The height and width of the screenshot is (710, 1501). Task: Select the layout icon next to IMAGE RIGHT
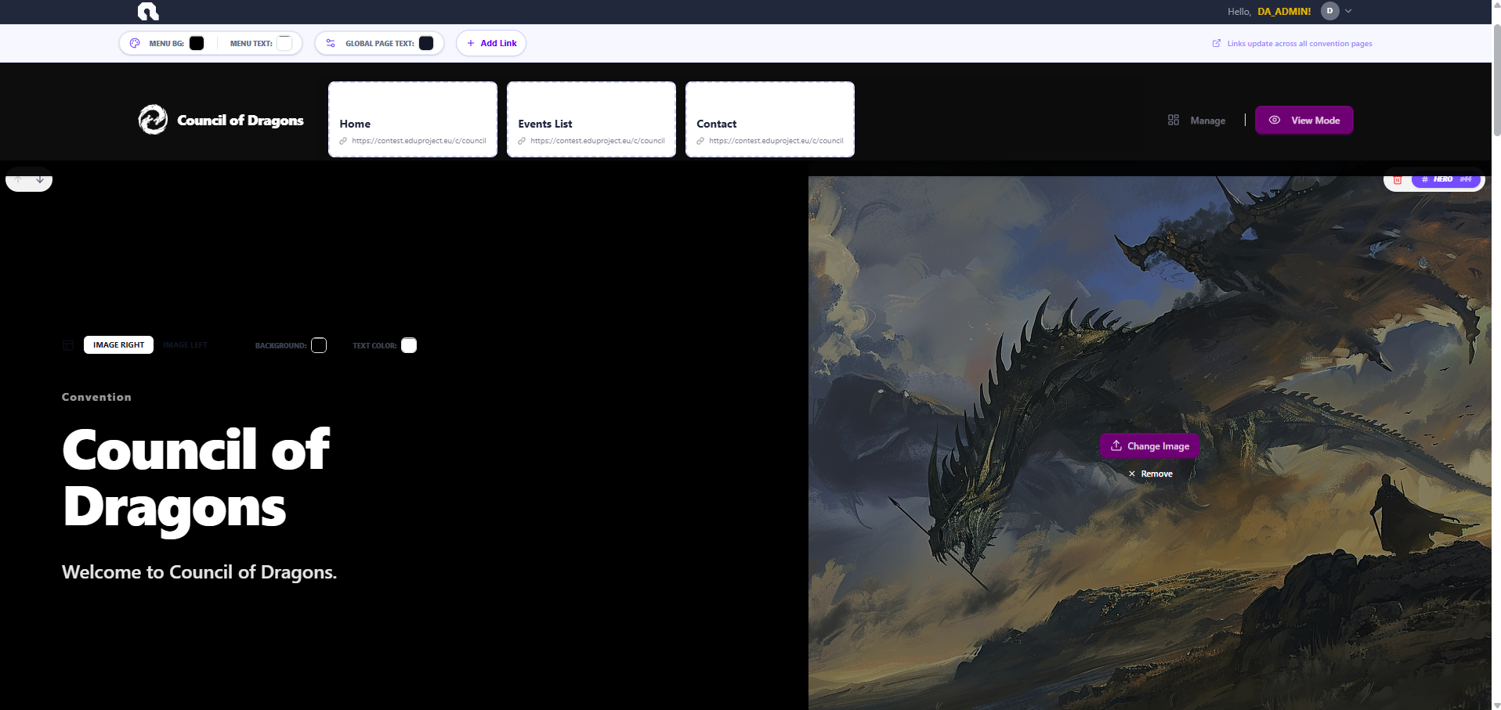[68, 344]
